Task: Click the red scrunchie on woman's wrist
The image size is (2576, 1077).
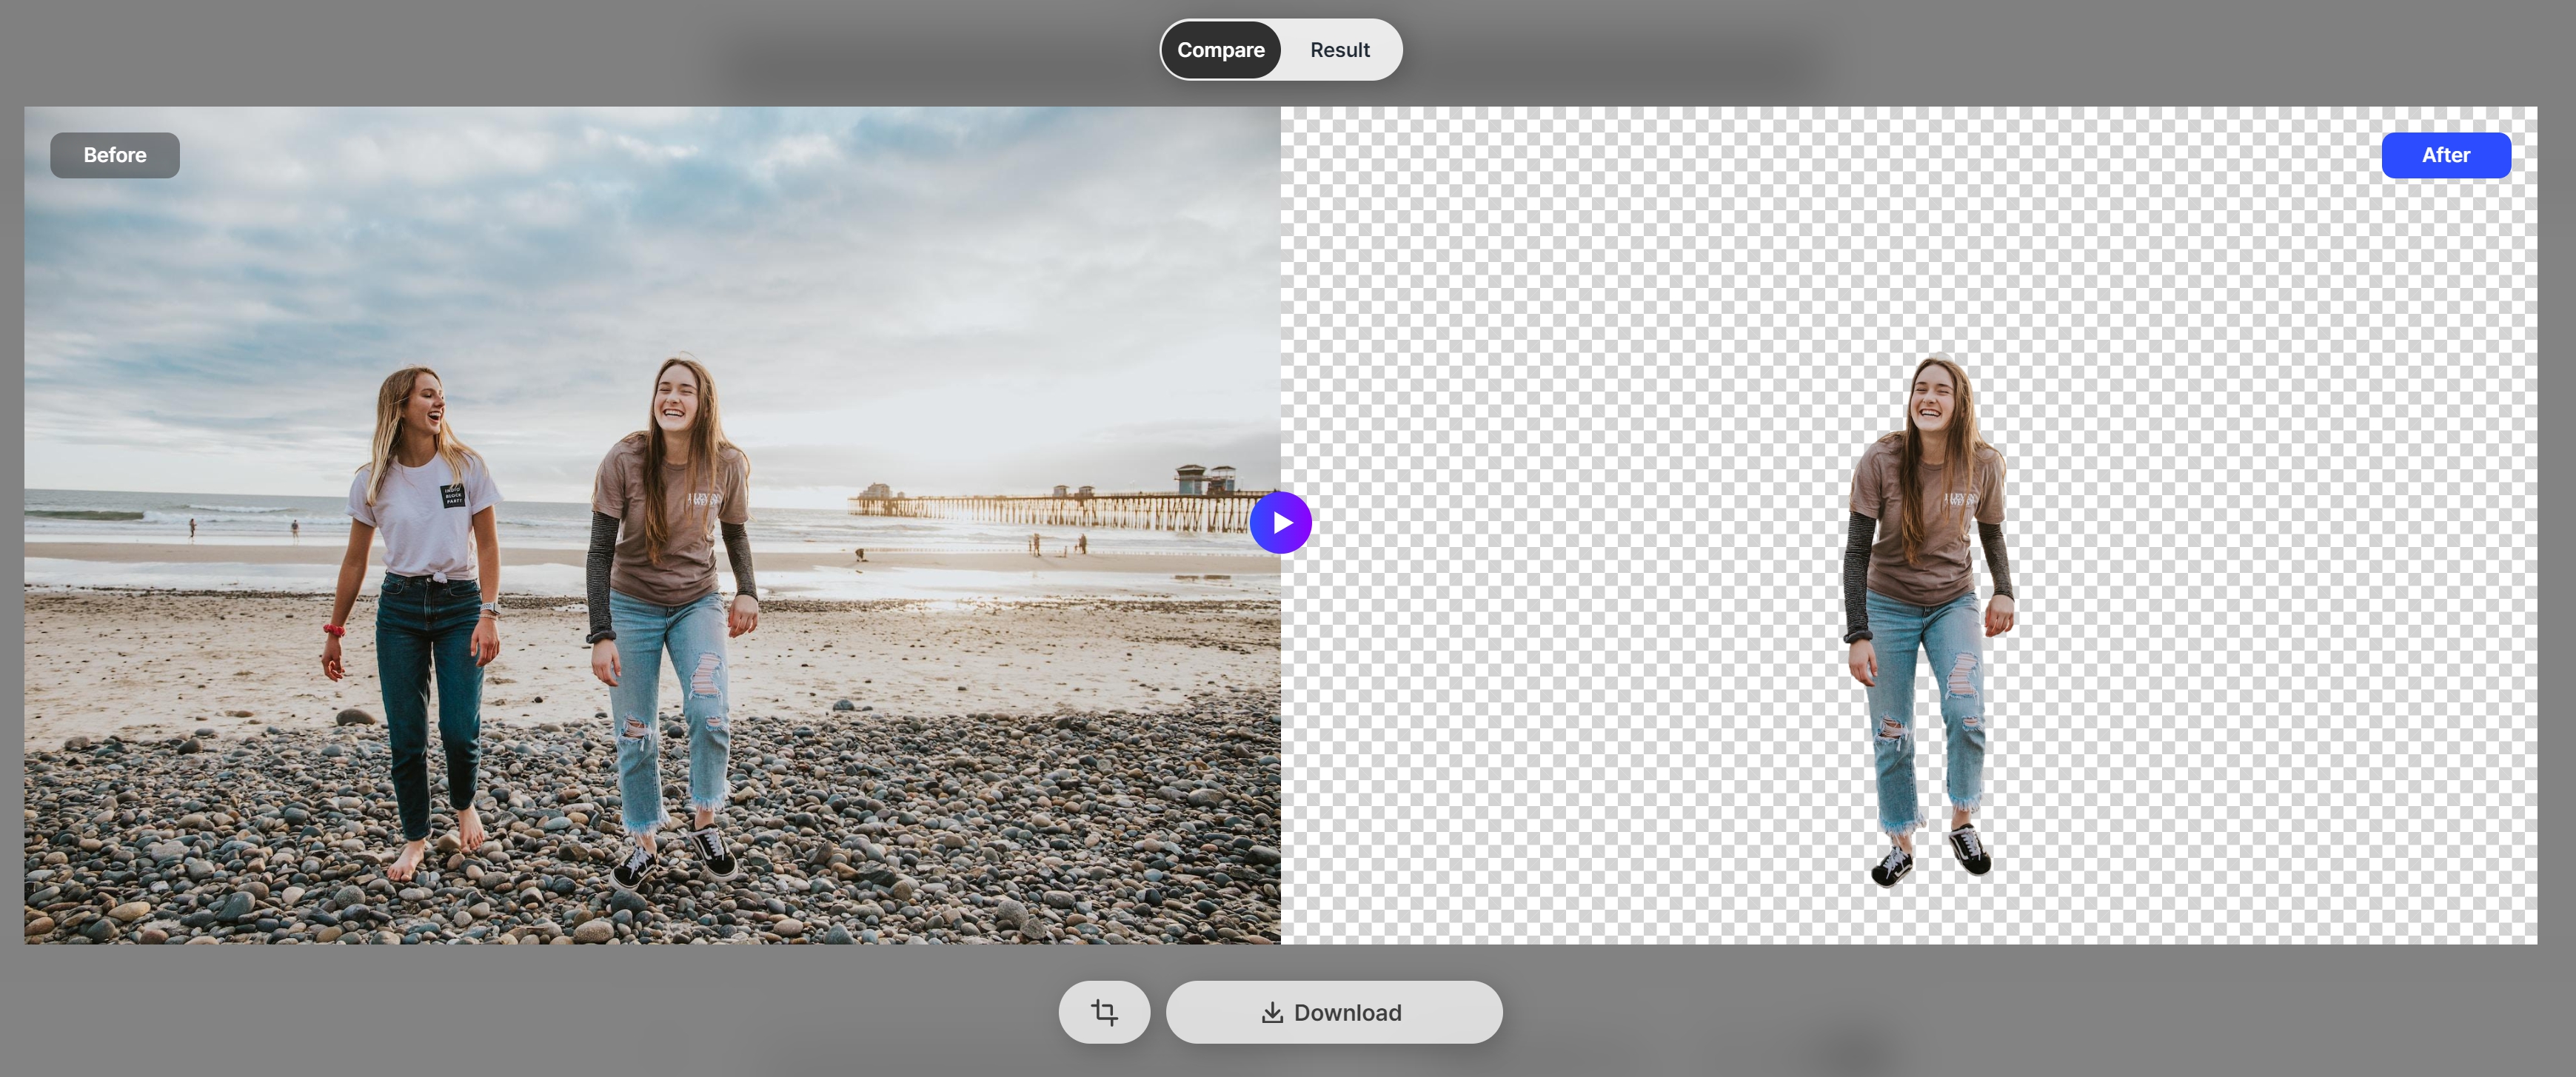Action: click(334, 630)
